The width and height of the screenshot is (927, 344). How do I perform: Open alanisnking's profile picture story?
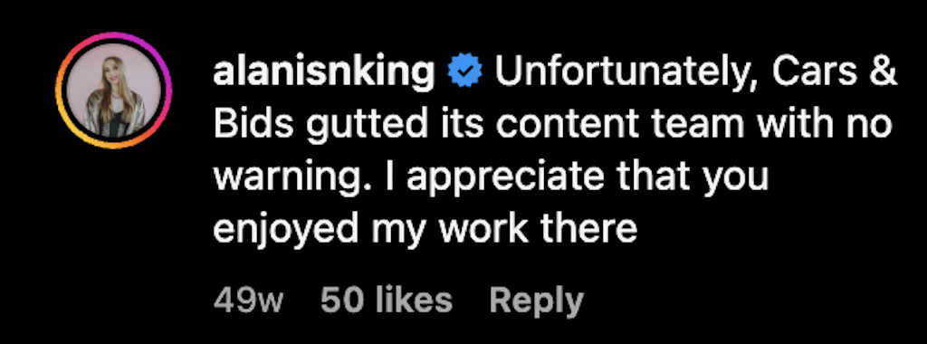tap(113, 91)
